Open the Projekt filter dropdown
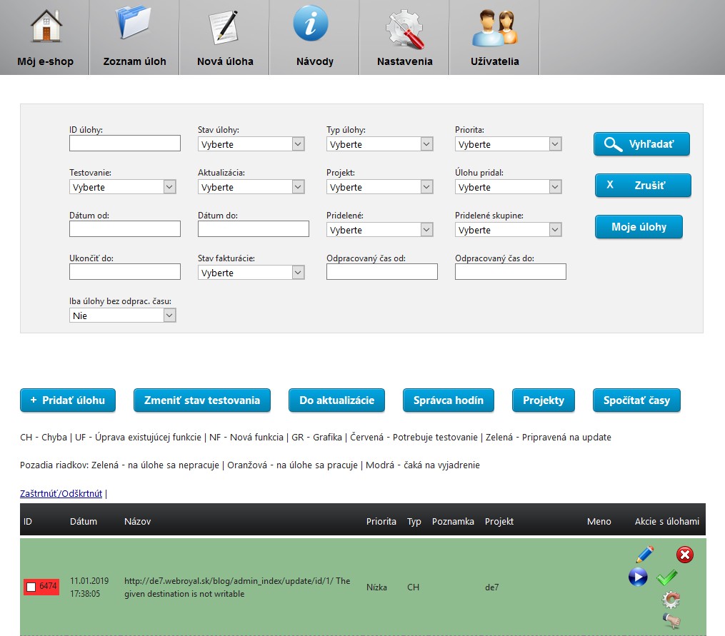Screen dimensions: 725x636 click(379, 187)
